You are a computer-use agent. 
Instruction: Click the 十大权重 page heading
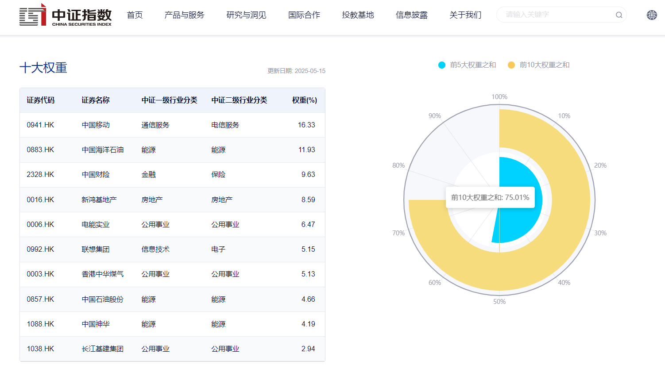[43, 69]
